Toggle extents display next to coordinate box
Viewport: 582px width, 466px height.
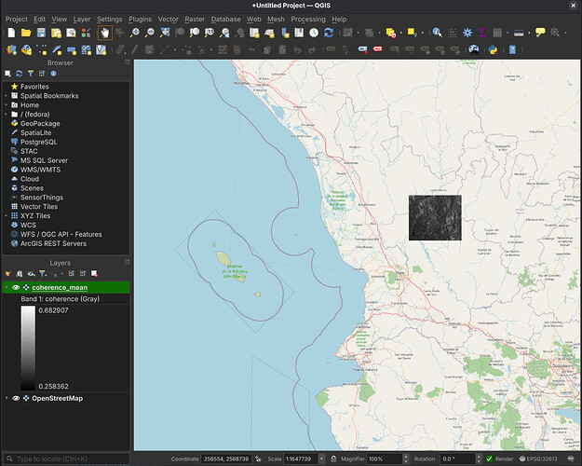(x=258, y=459)
